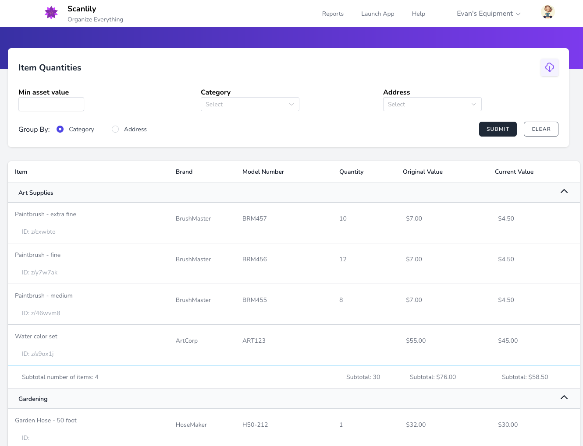Viewport: 583px width, 446px height.
Task: Open the user avatar profile picture
Action: point(547,12)
